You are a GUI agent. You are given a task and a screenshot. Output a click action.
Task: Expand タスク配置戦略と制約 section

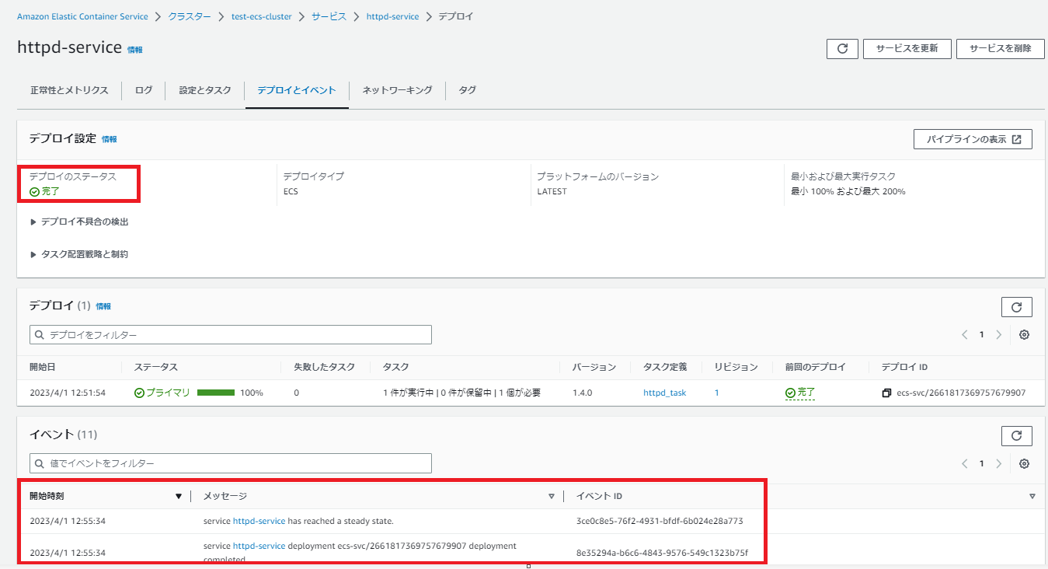pos(79,254)
